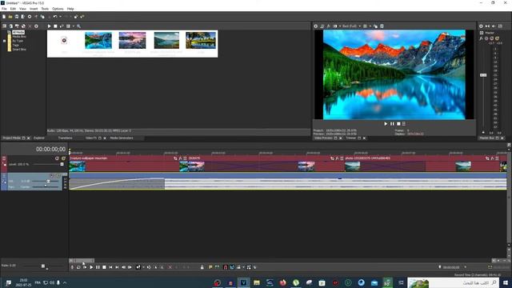
Task: Switch to the Master Bus tab
Action: point(486,138)
